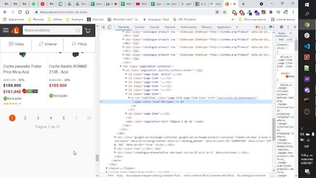
Task: Open the Memory tab
Action: [x=206, y=27]
